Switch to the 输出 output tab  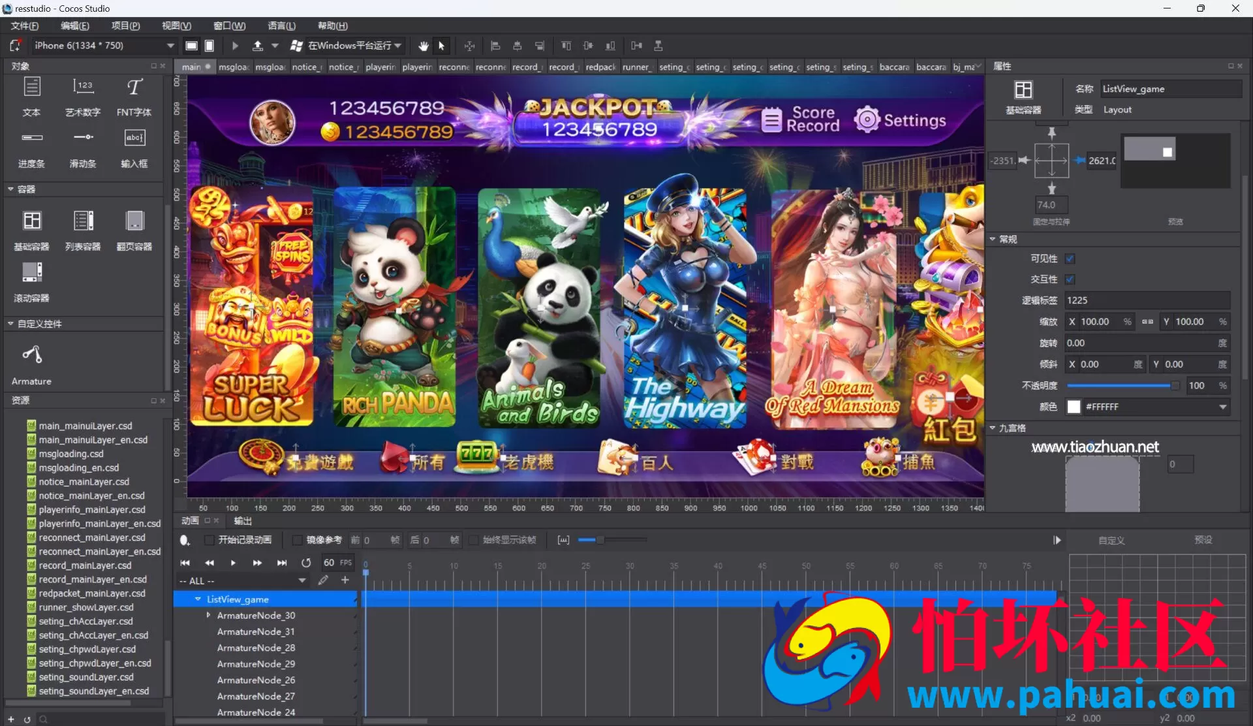point(243,520)
